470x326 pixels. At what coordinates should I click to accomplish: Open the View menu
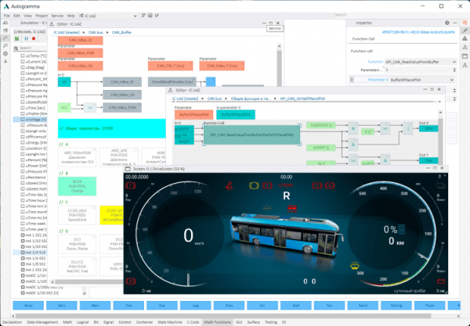click(27, 16)
